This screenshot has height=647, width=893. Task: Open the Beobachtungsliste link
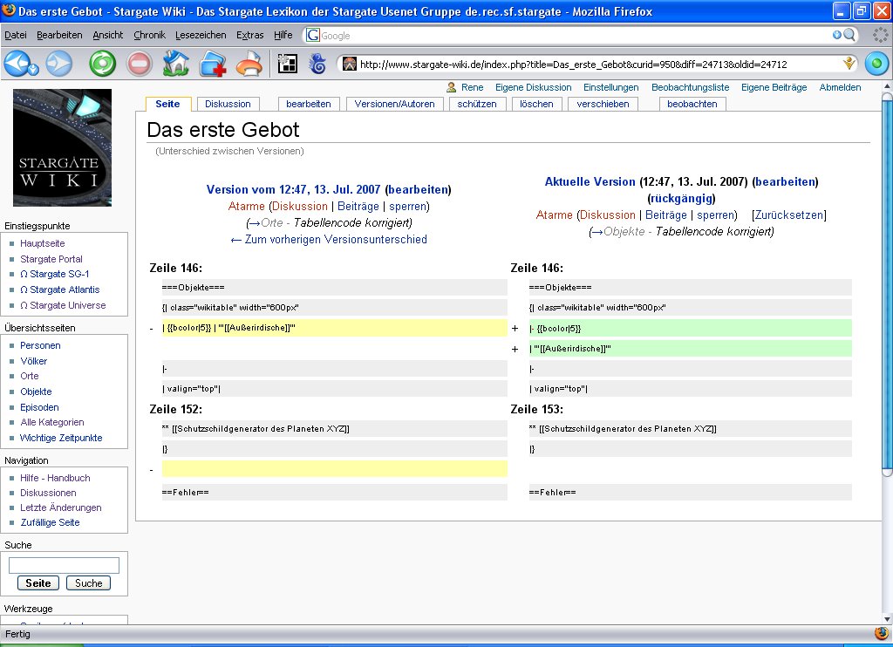pos(690,87)
